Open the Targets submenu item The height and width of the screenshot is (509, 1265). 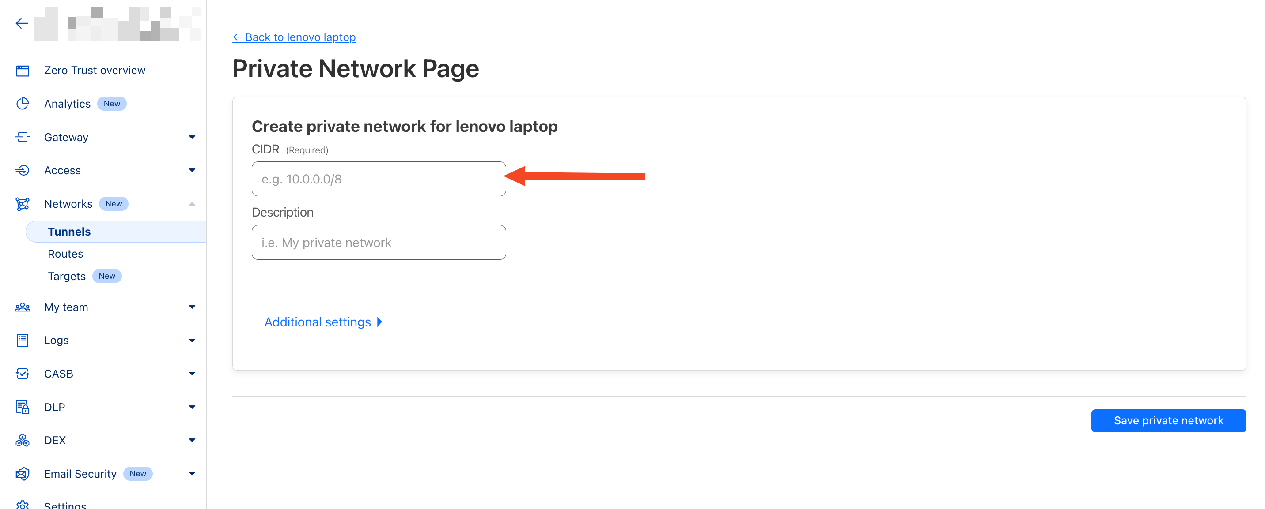point(67,276)
